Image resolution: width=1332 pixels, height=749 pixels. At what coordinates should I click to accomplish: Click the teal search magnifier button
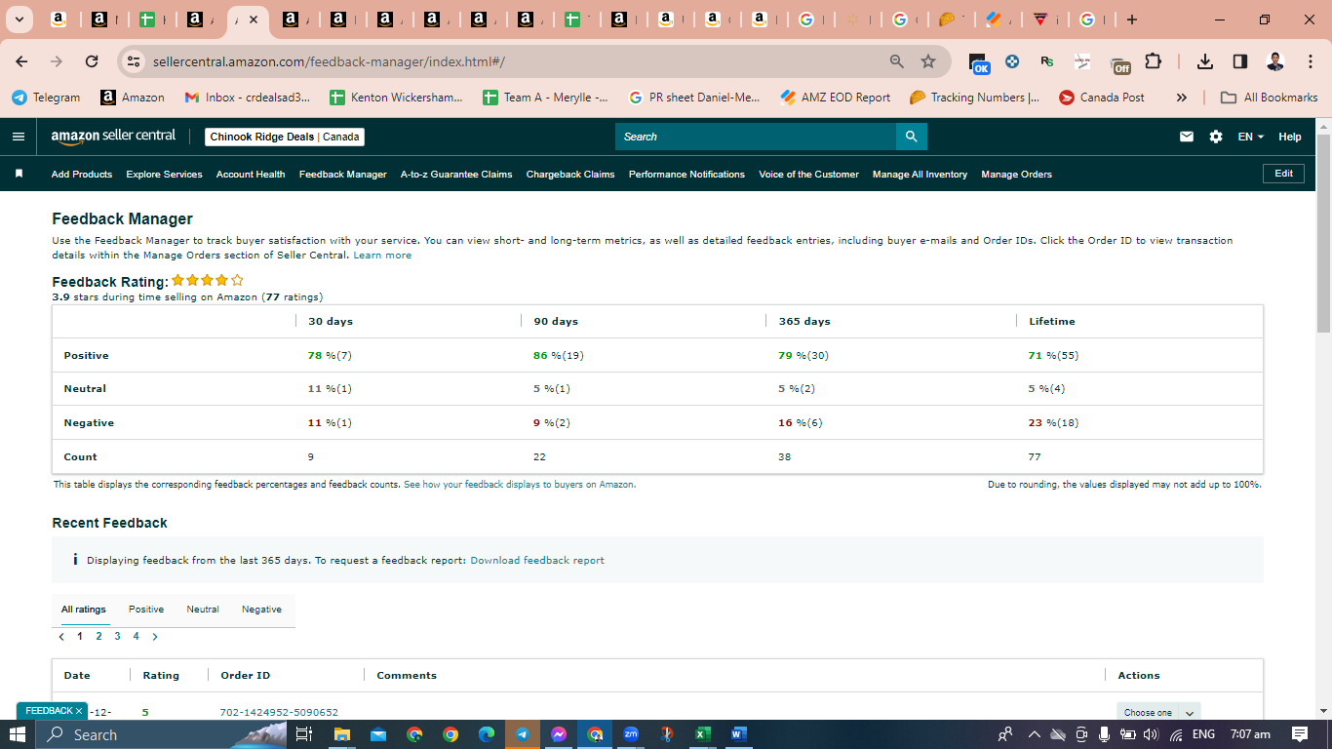(911, 137)
